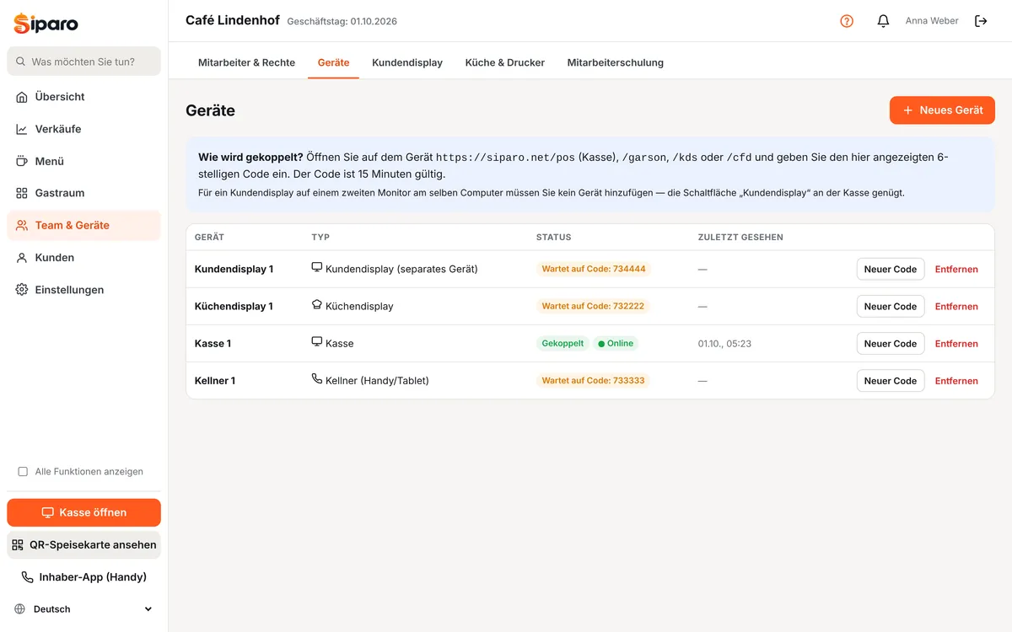
Task: Click the Gekoppelt status badge
Action: coord(563,343)
